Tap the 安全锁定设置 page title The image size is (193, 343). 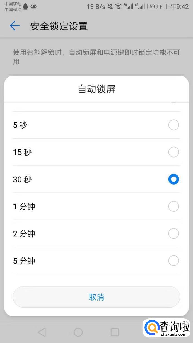tap(59, 26)
